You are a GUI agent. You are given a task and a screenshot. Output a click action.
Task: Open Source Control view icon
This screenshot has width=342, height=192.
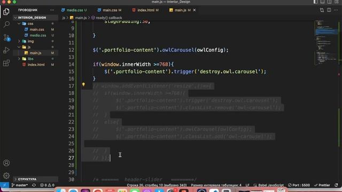click(6, 37)
